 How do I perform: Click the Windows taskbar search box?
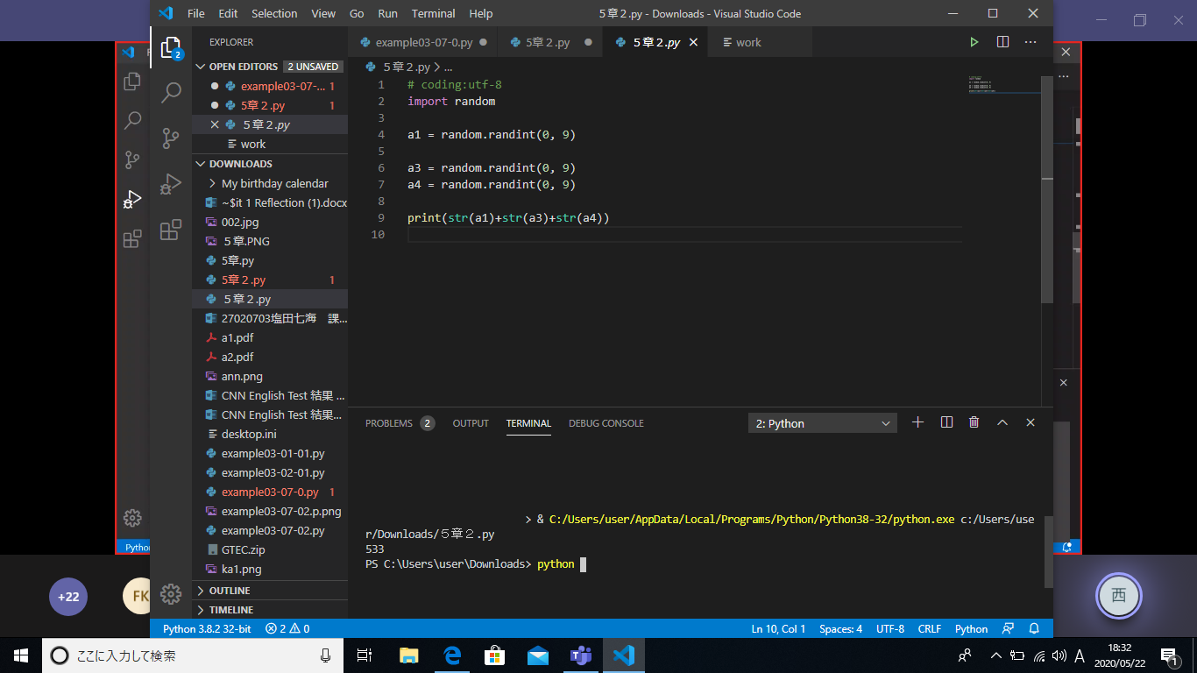195,655
